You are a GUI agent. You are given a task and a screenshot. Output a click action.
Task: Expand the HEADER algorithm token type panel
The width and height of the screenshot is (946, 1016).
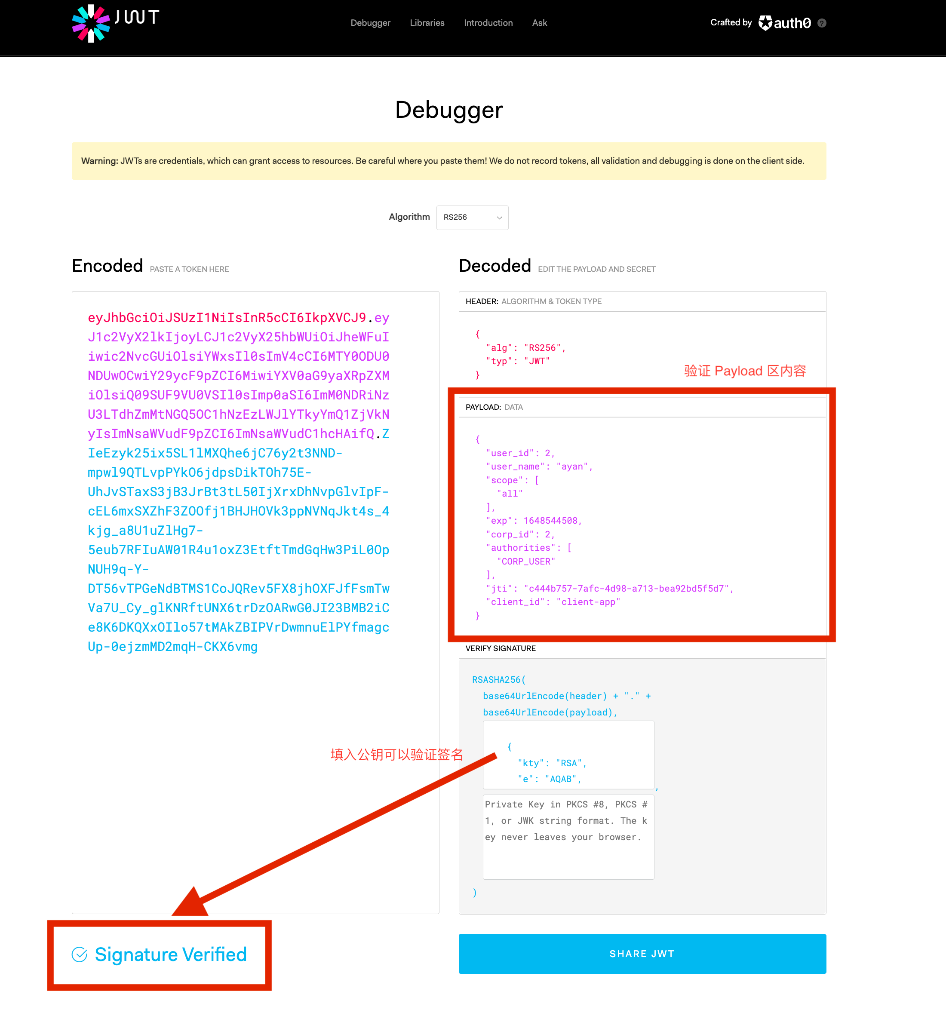[643, 301]
